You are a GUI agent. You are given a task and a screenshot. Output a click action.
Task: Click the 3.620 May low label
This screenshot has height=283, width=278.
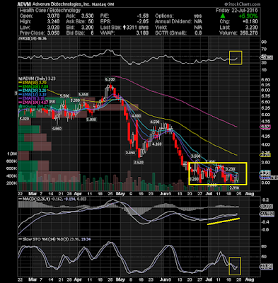point(139,162)
